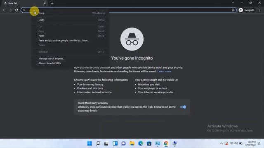Click the back navigation arrow

click(4, 10)
